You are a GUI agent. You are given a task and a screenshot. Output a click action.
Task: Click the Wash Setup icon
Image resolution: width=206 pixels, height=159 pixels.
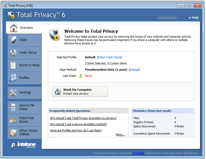[13, 53]
